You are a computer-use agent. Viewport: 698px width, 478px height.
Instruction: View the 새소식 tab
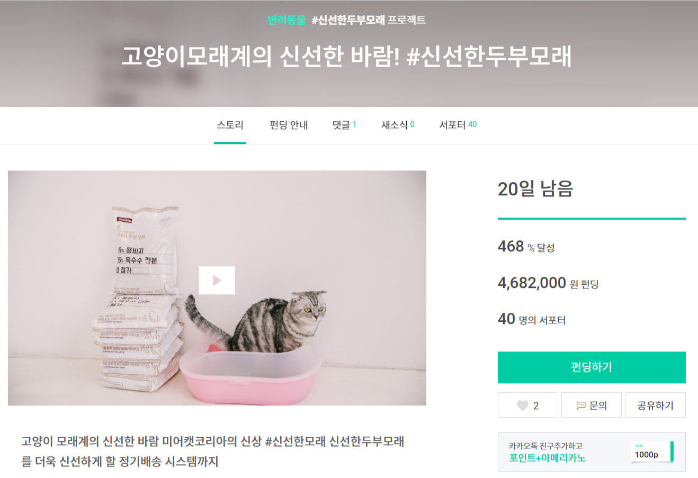(x=398, y=125)
